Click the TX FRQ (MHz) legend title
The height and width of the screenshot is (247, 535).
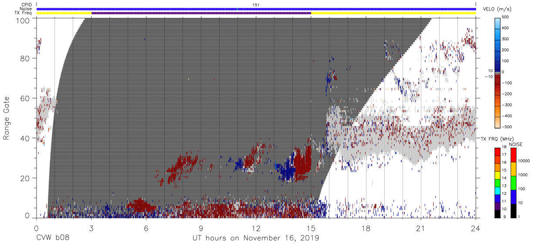click(x=498, y=139)
